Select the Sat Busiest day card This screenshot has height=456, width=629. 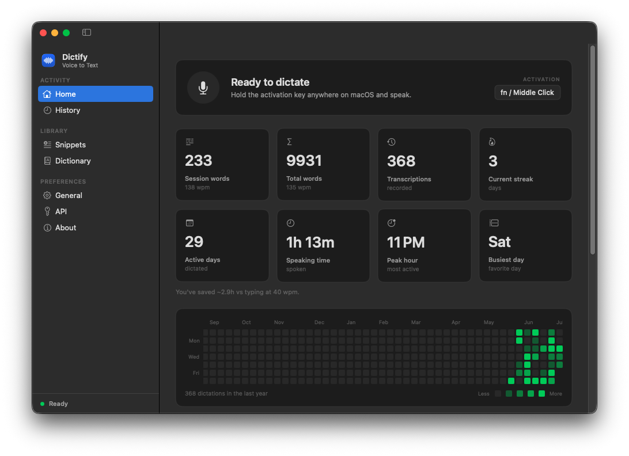(x=525, y=245)
